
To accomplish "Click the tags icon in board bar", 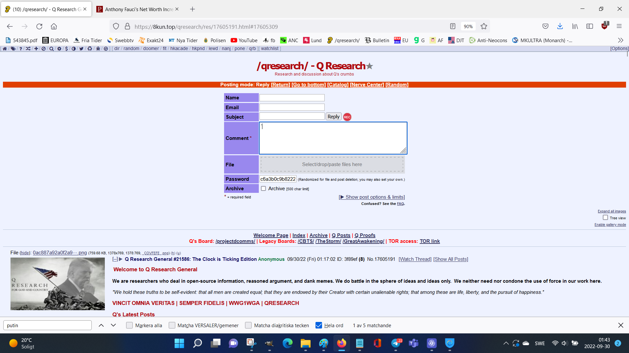I will click(13, 49).
